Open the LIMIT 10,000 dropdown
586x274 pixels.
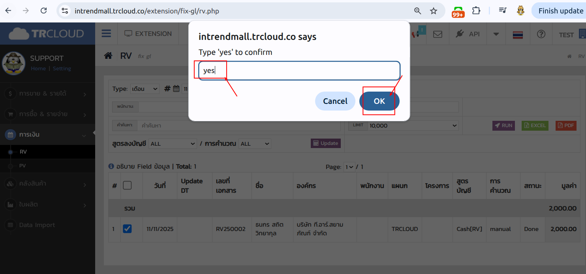[413, 126]
